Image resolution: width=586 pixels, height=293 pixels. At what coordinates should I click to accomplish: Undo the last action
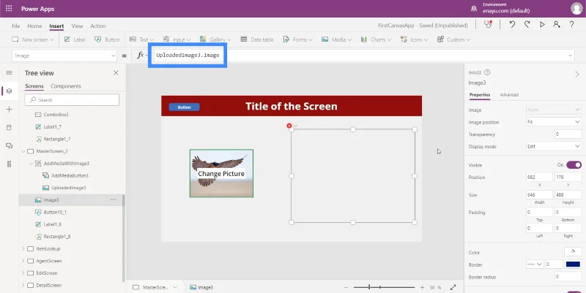(x=512, y=25)
